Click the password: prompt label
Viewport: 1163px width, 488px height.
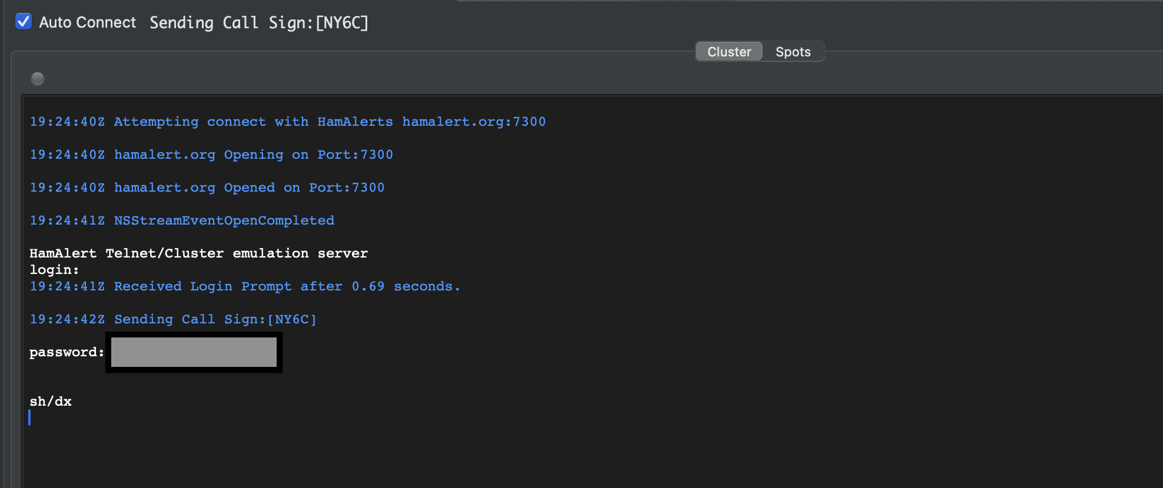point(67,352)
